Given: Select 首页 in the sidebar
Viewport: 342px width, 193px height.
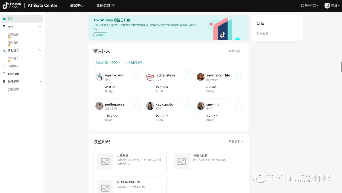Looking at the screenshot, I should (x=22, y=19).
